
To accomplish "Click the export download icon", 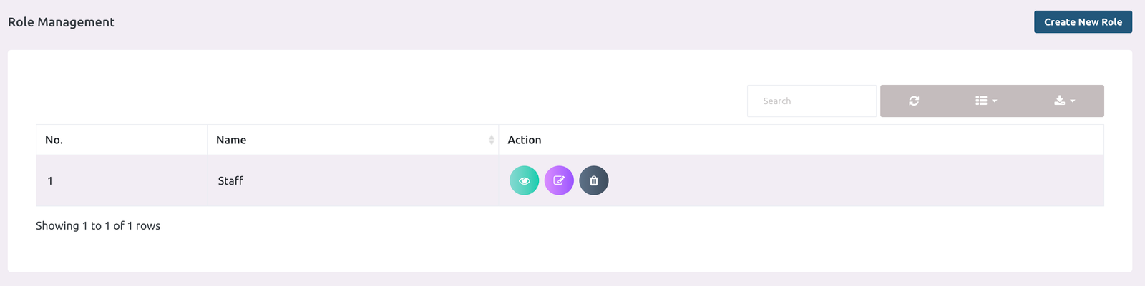I will pos(1059,101).
